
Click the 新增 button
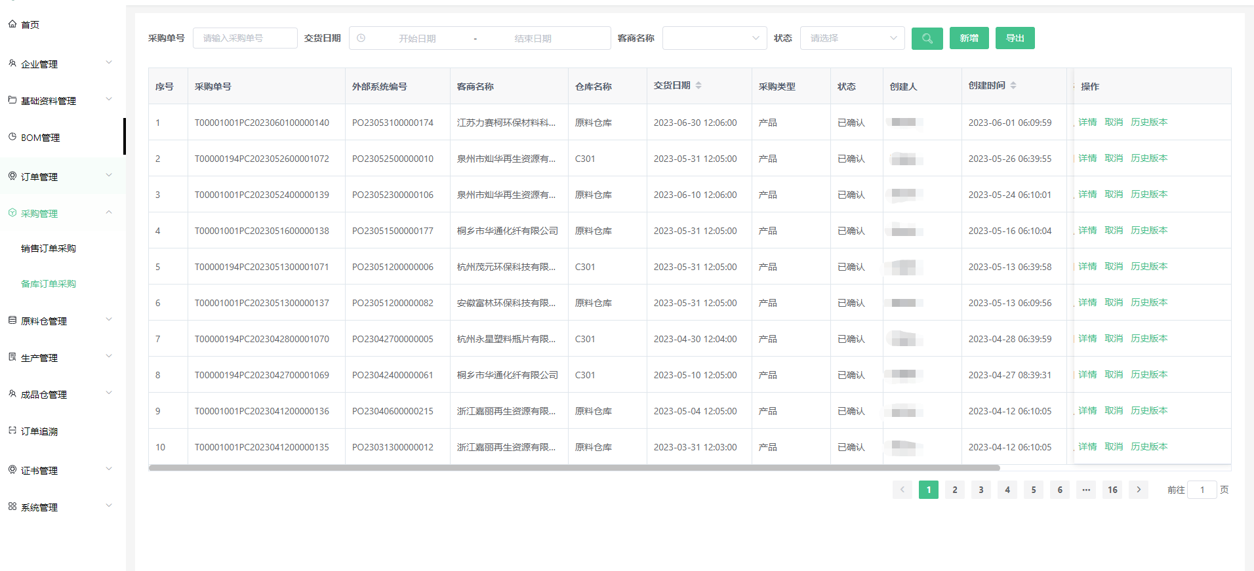click(969, 39)
